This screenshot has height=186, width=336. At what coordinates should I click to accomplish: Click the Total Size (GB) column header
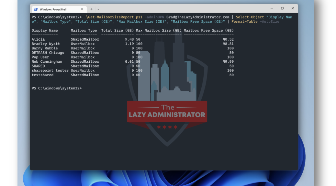click(118, 30)
